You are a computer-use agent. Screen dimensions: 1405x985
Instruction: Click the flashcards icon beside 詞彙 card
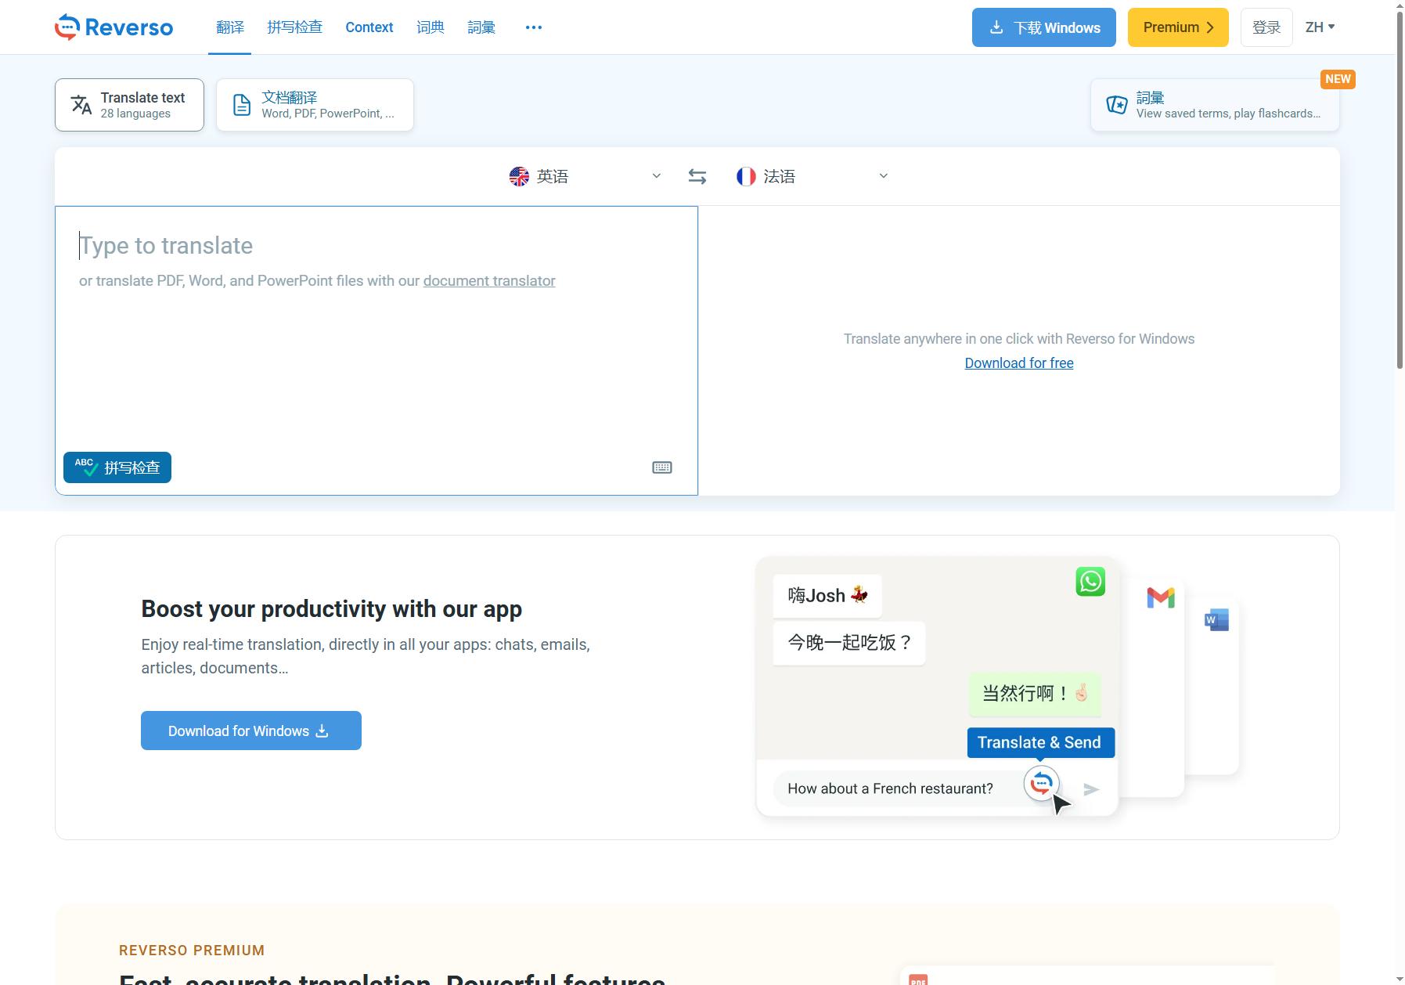tap(1117, 105)
